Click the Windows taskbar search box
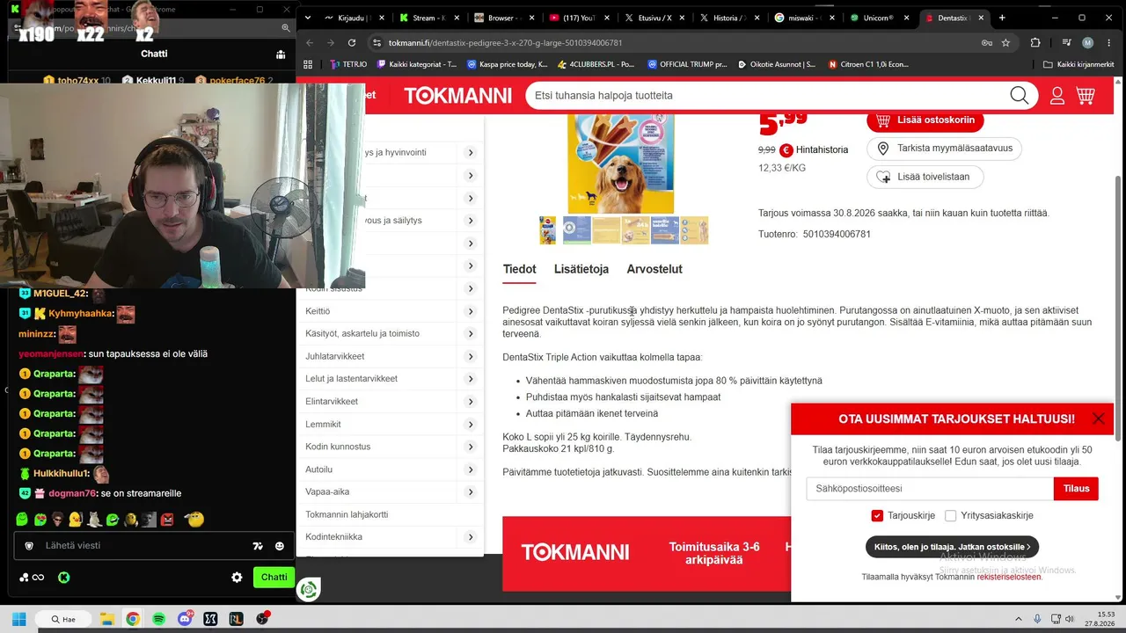 (63, 619)
